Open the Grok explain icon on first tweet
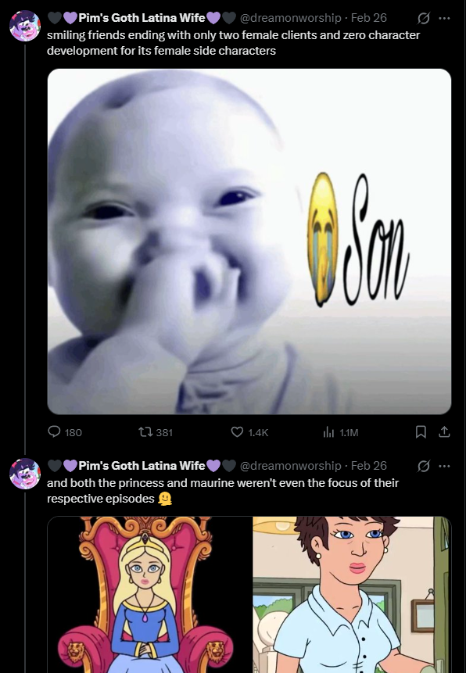The height and width of the screenshot is (673, 466). 424,18
